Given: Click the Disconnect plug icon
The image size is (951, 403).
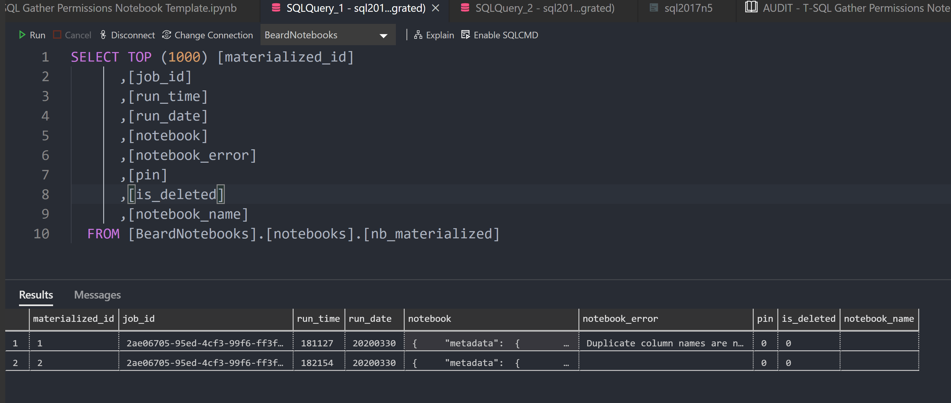Looking at the screenshot, I should pos(103,35).
